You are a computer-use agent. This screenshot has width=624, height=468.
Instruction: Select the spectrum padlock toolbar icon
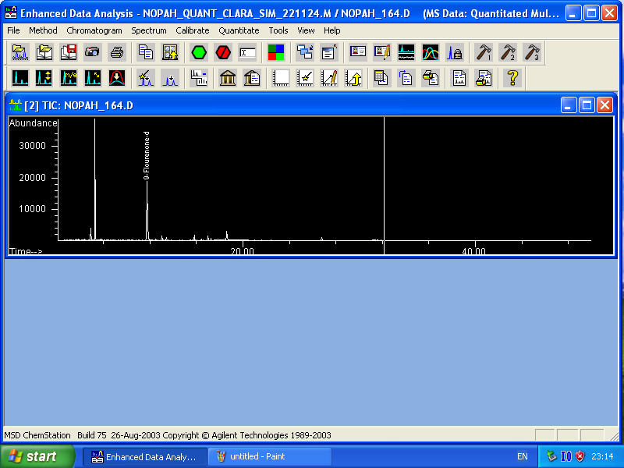(x=454, y=52)
